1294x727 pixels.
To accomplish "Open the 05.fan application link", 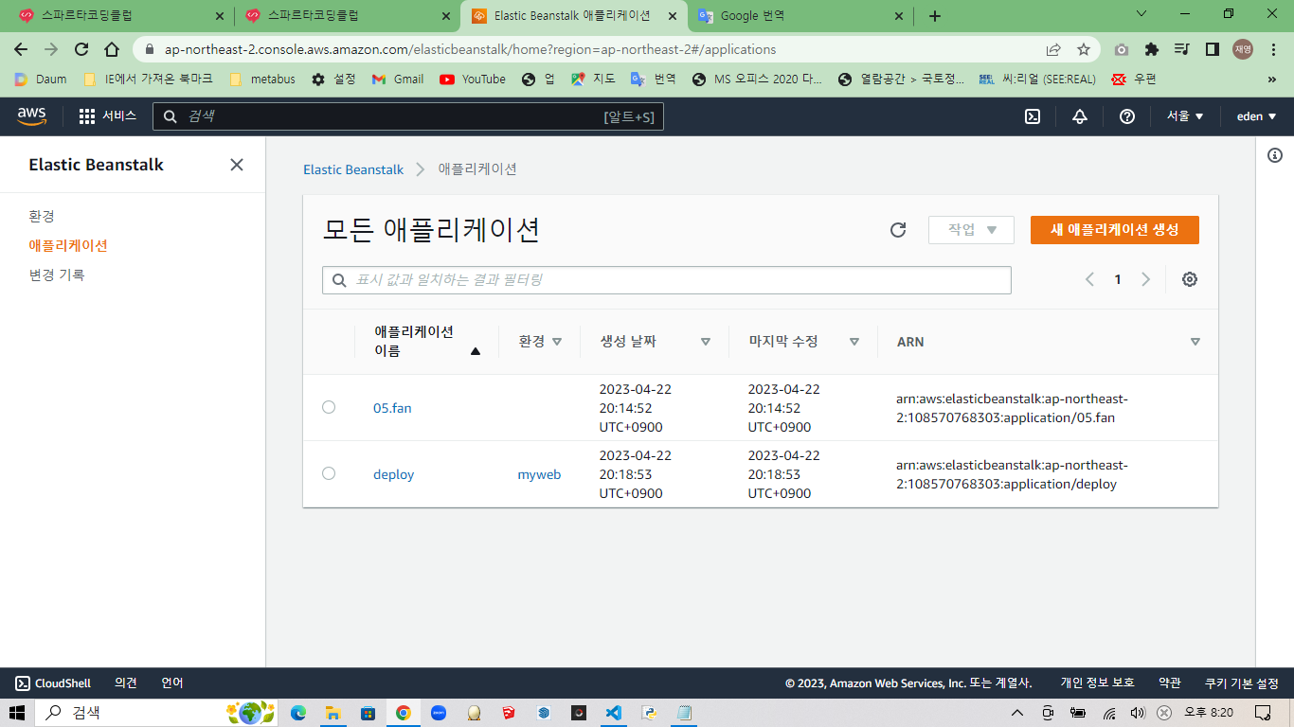I will [x=392, y=408].
